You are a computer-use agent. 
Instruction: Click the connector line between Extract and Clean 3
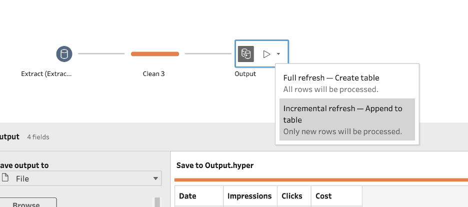pyautogui.click(x=101, y=54)
